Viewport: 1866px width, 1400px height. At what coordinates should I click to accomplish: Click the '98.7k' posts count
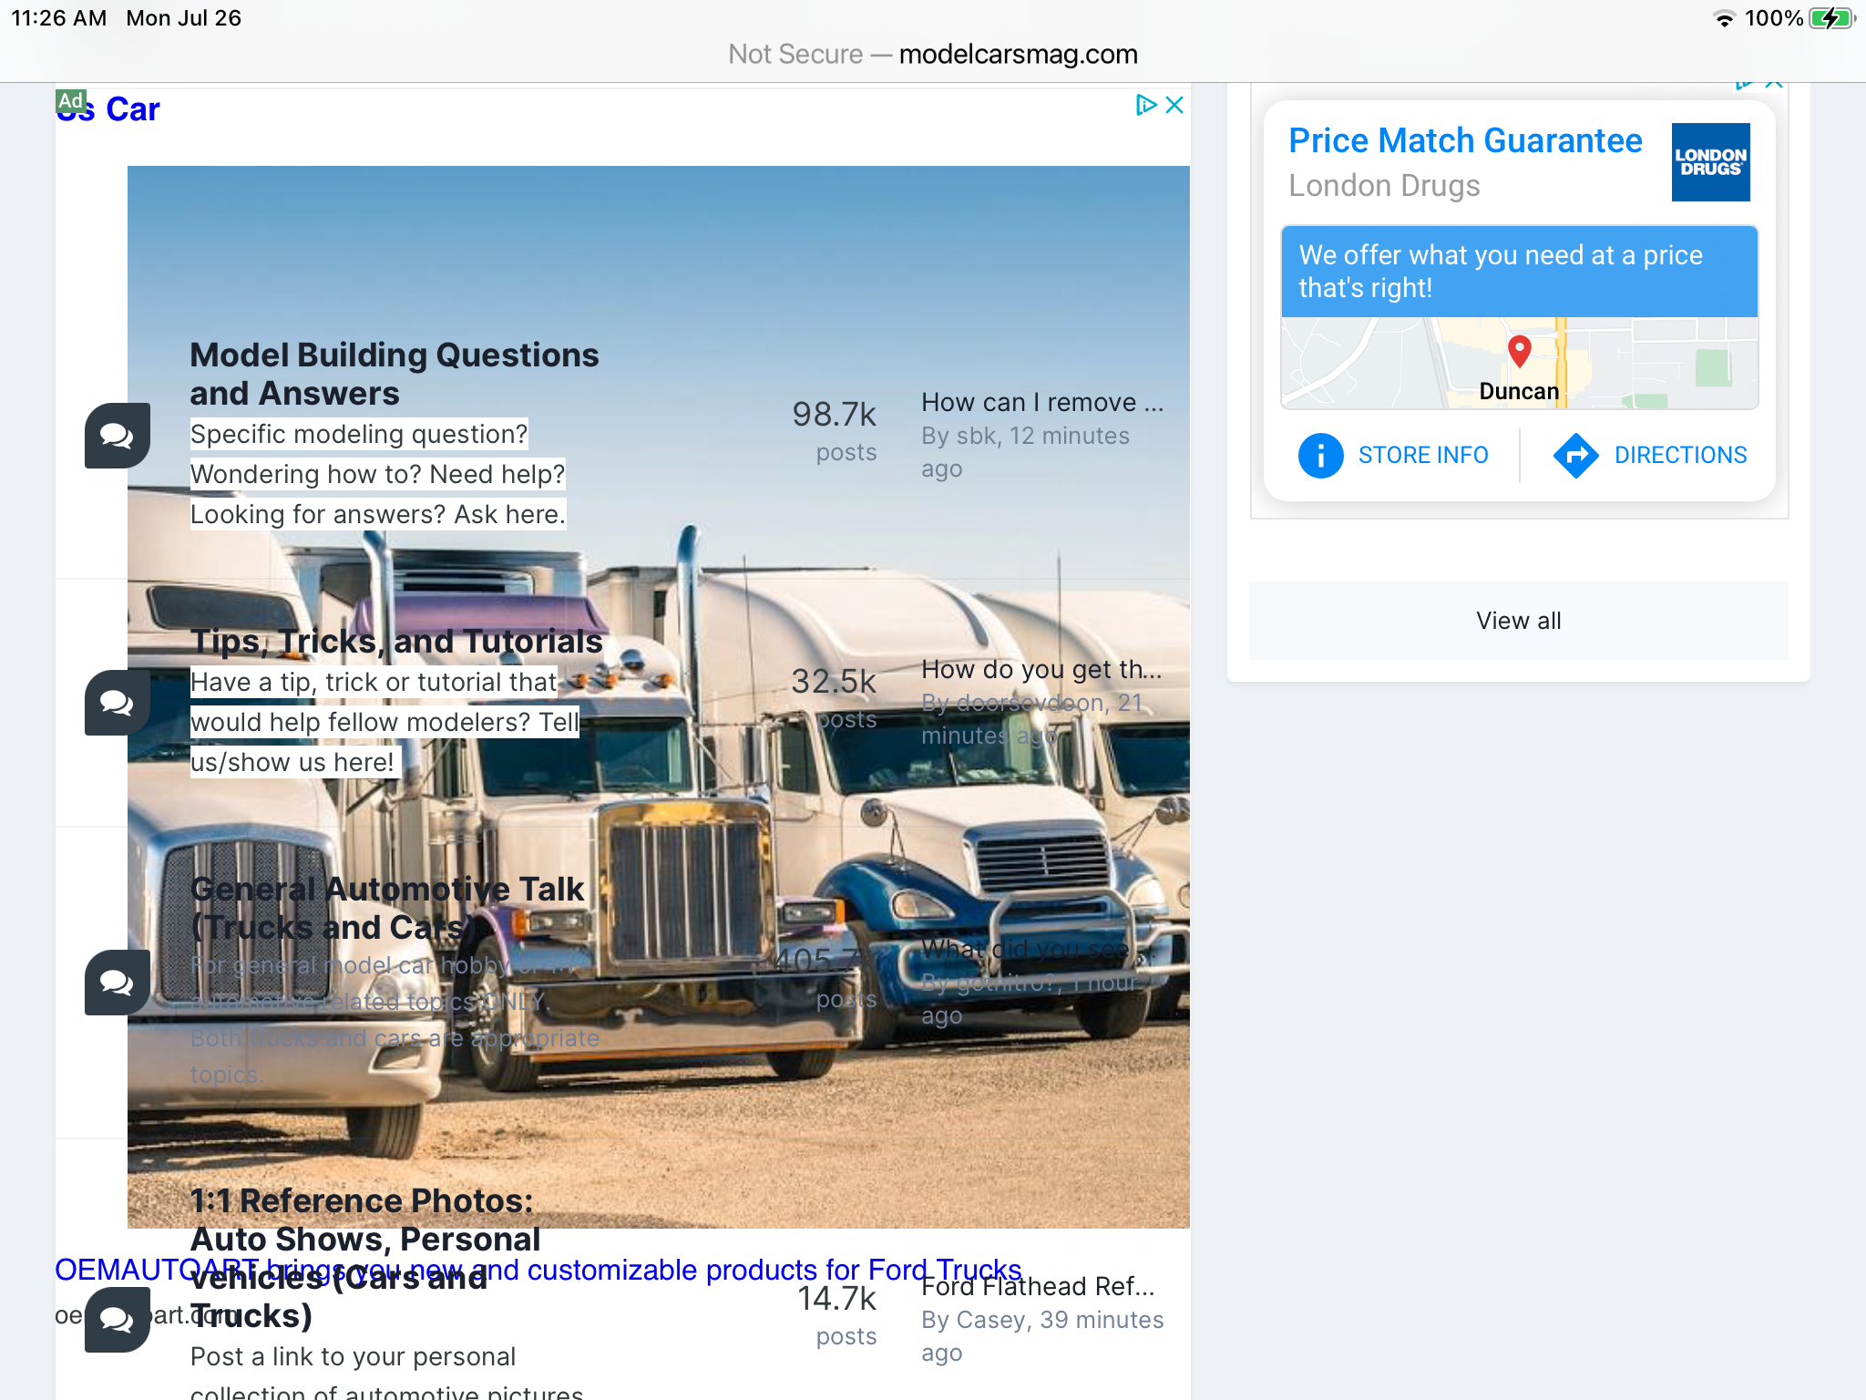tap(834, 414)
